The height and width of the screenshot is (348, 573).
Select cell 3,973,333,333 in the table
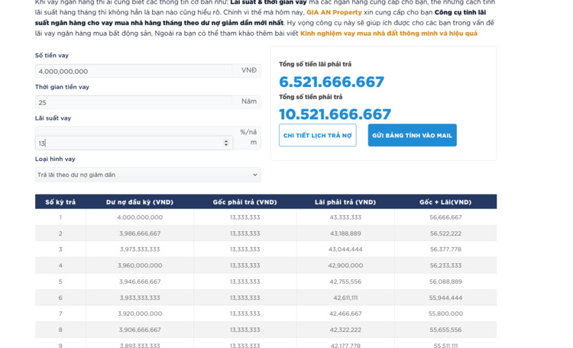coord(140,250)
